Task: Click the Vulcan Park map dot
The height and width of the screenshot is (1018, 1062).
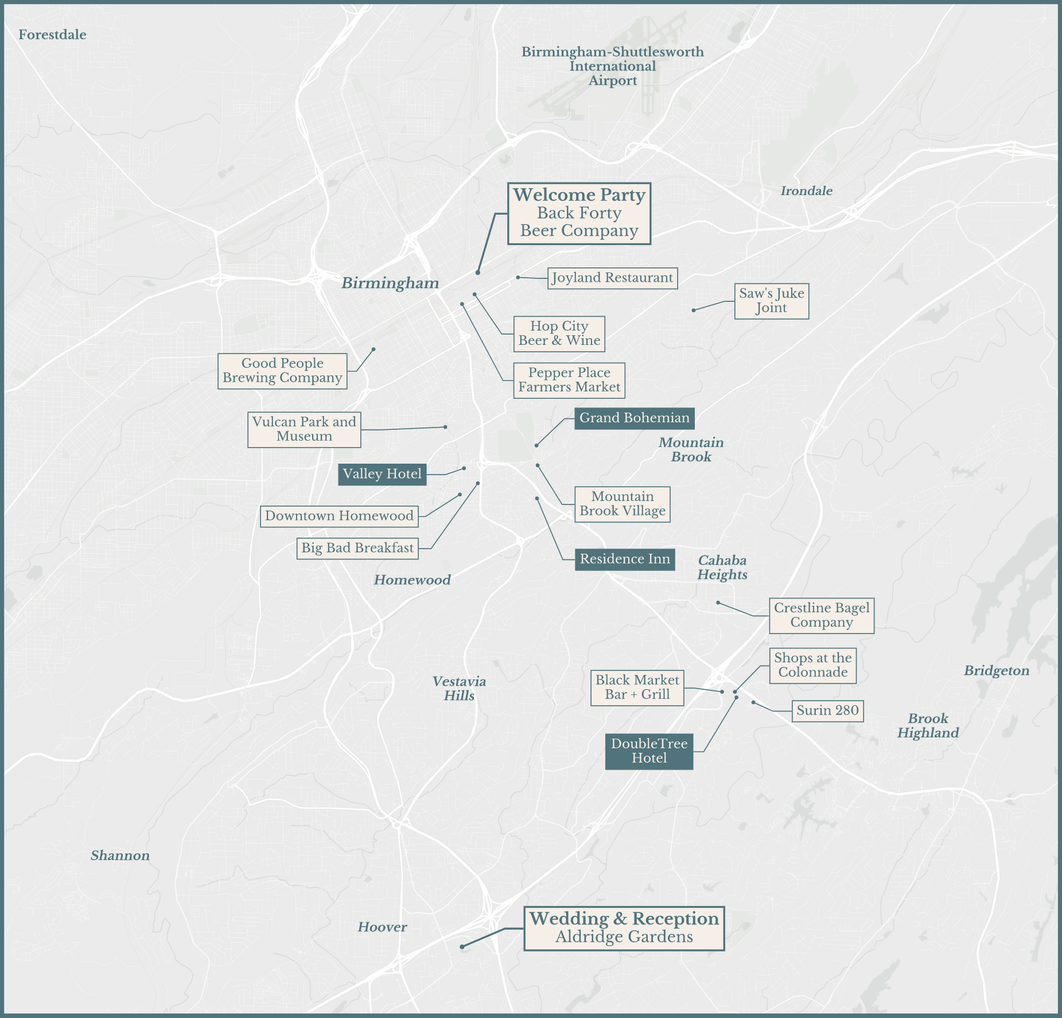Action: [x=445, y=427]
